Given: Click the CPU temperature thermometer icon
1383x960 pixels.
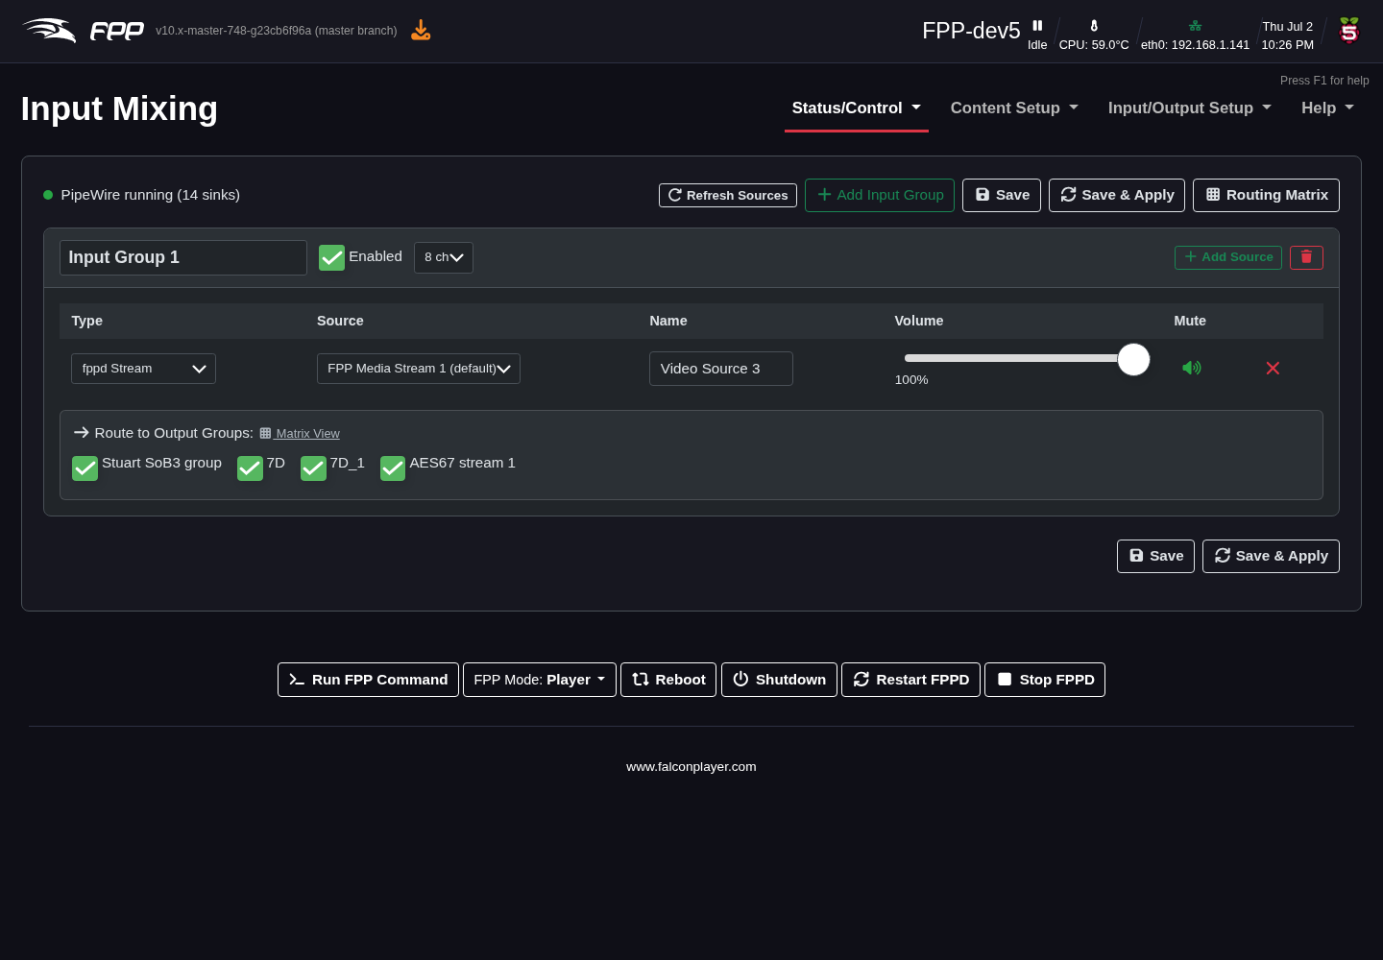Looking at the screenshot, I should point(1094,26).
